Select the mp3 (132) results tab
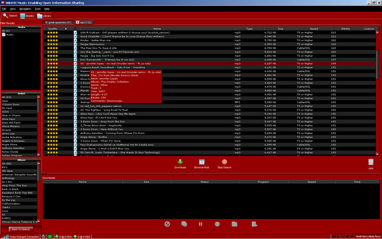This screenshot has height=239, width=382. click(x=86, y=22)
